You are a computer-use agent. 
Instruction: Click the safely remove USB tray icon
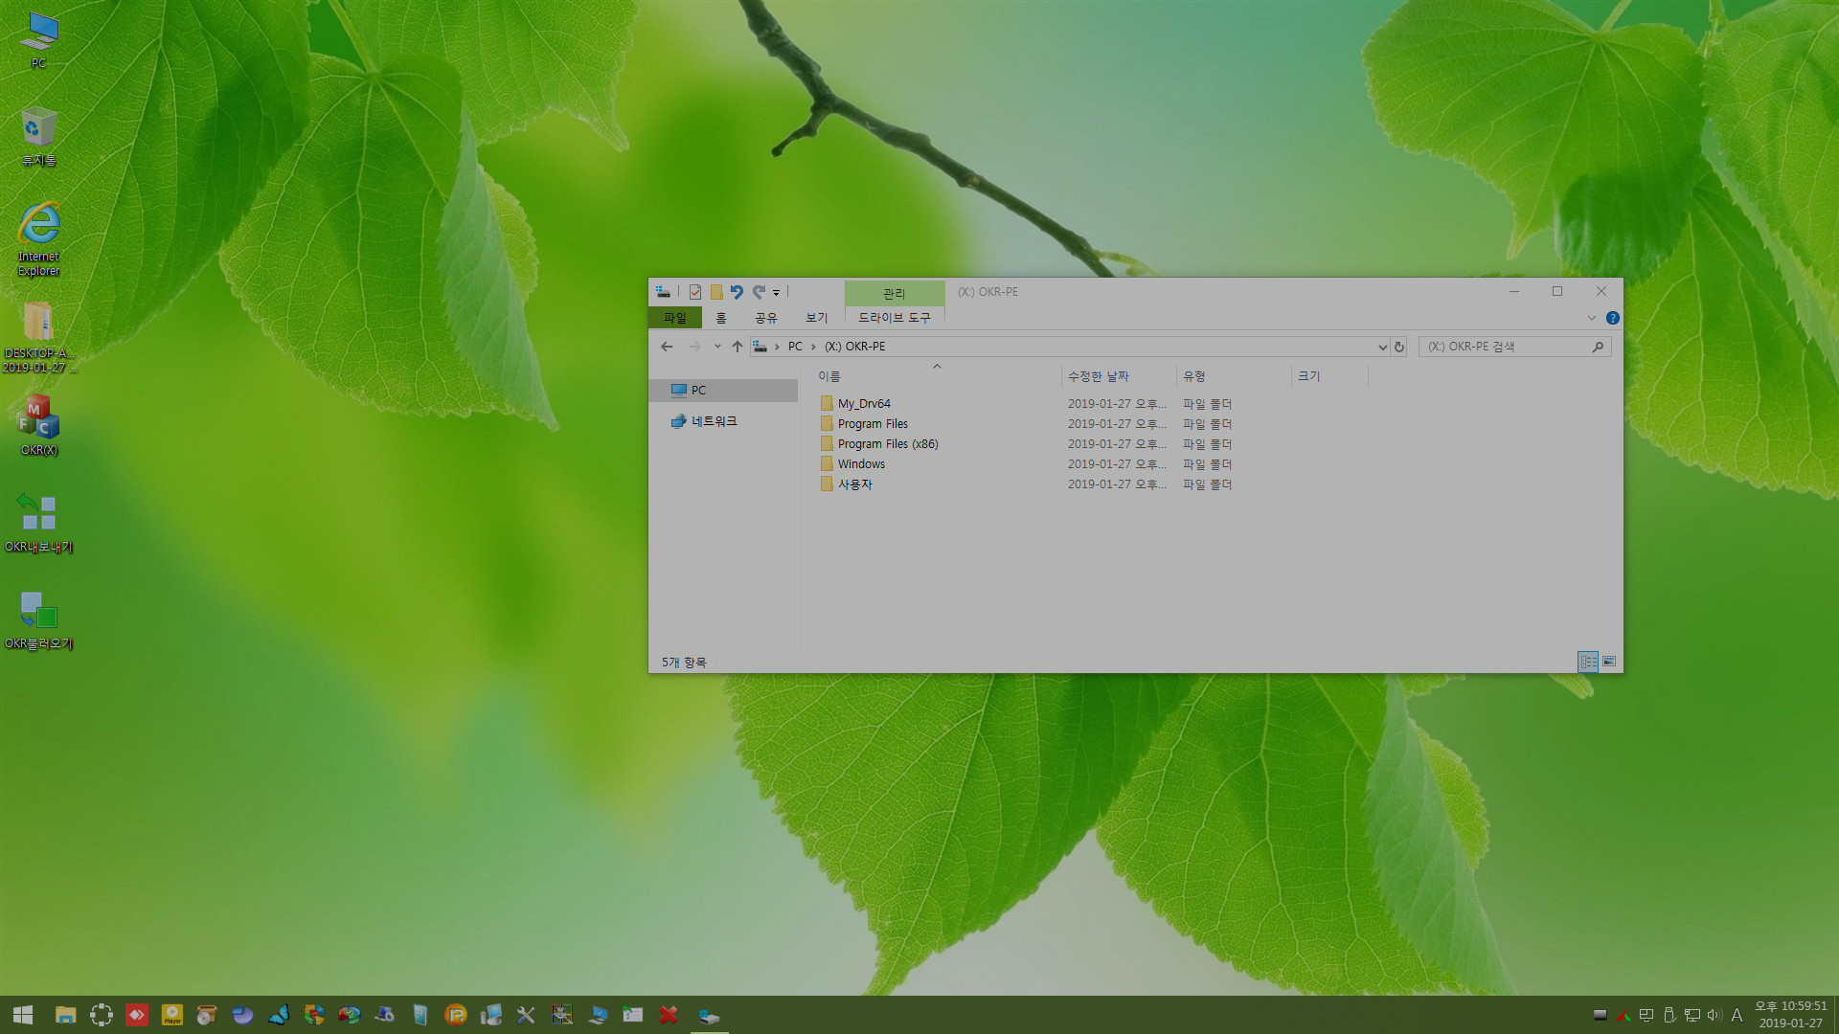[1669, 1015]
